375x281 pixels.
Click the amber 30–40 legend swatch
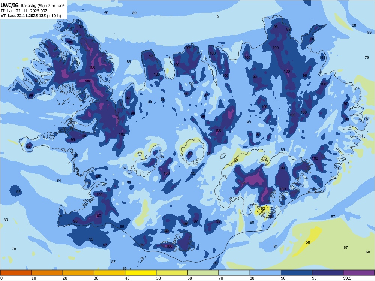coord(109,273)
